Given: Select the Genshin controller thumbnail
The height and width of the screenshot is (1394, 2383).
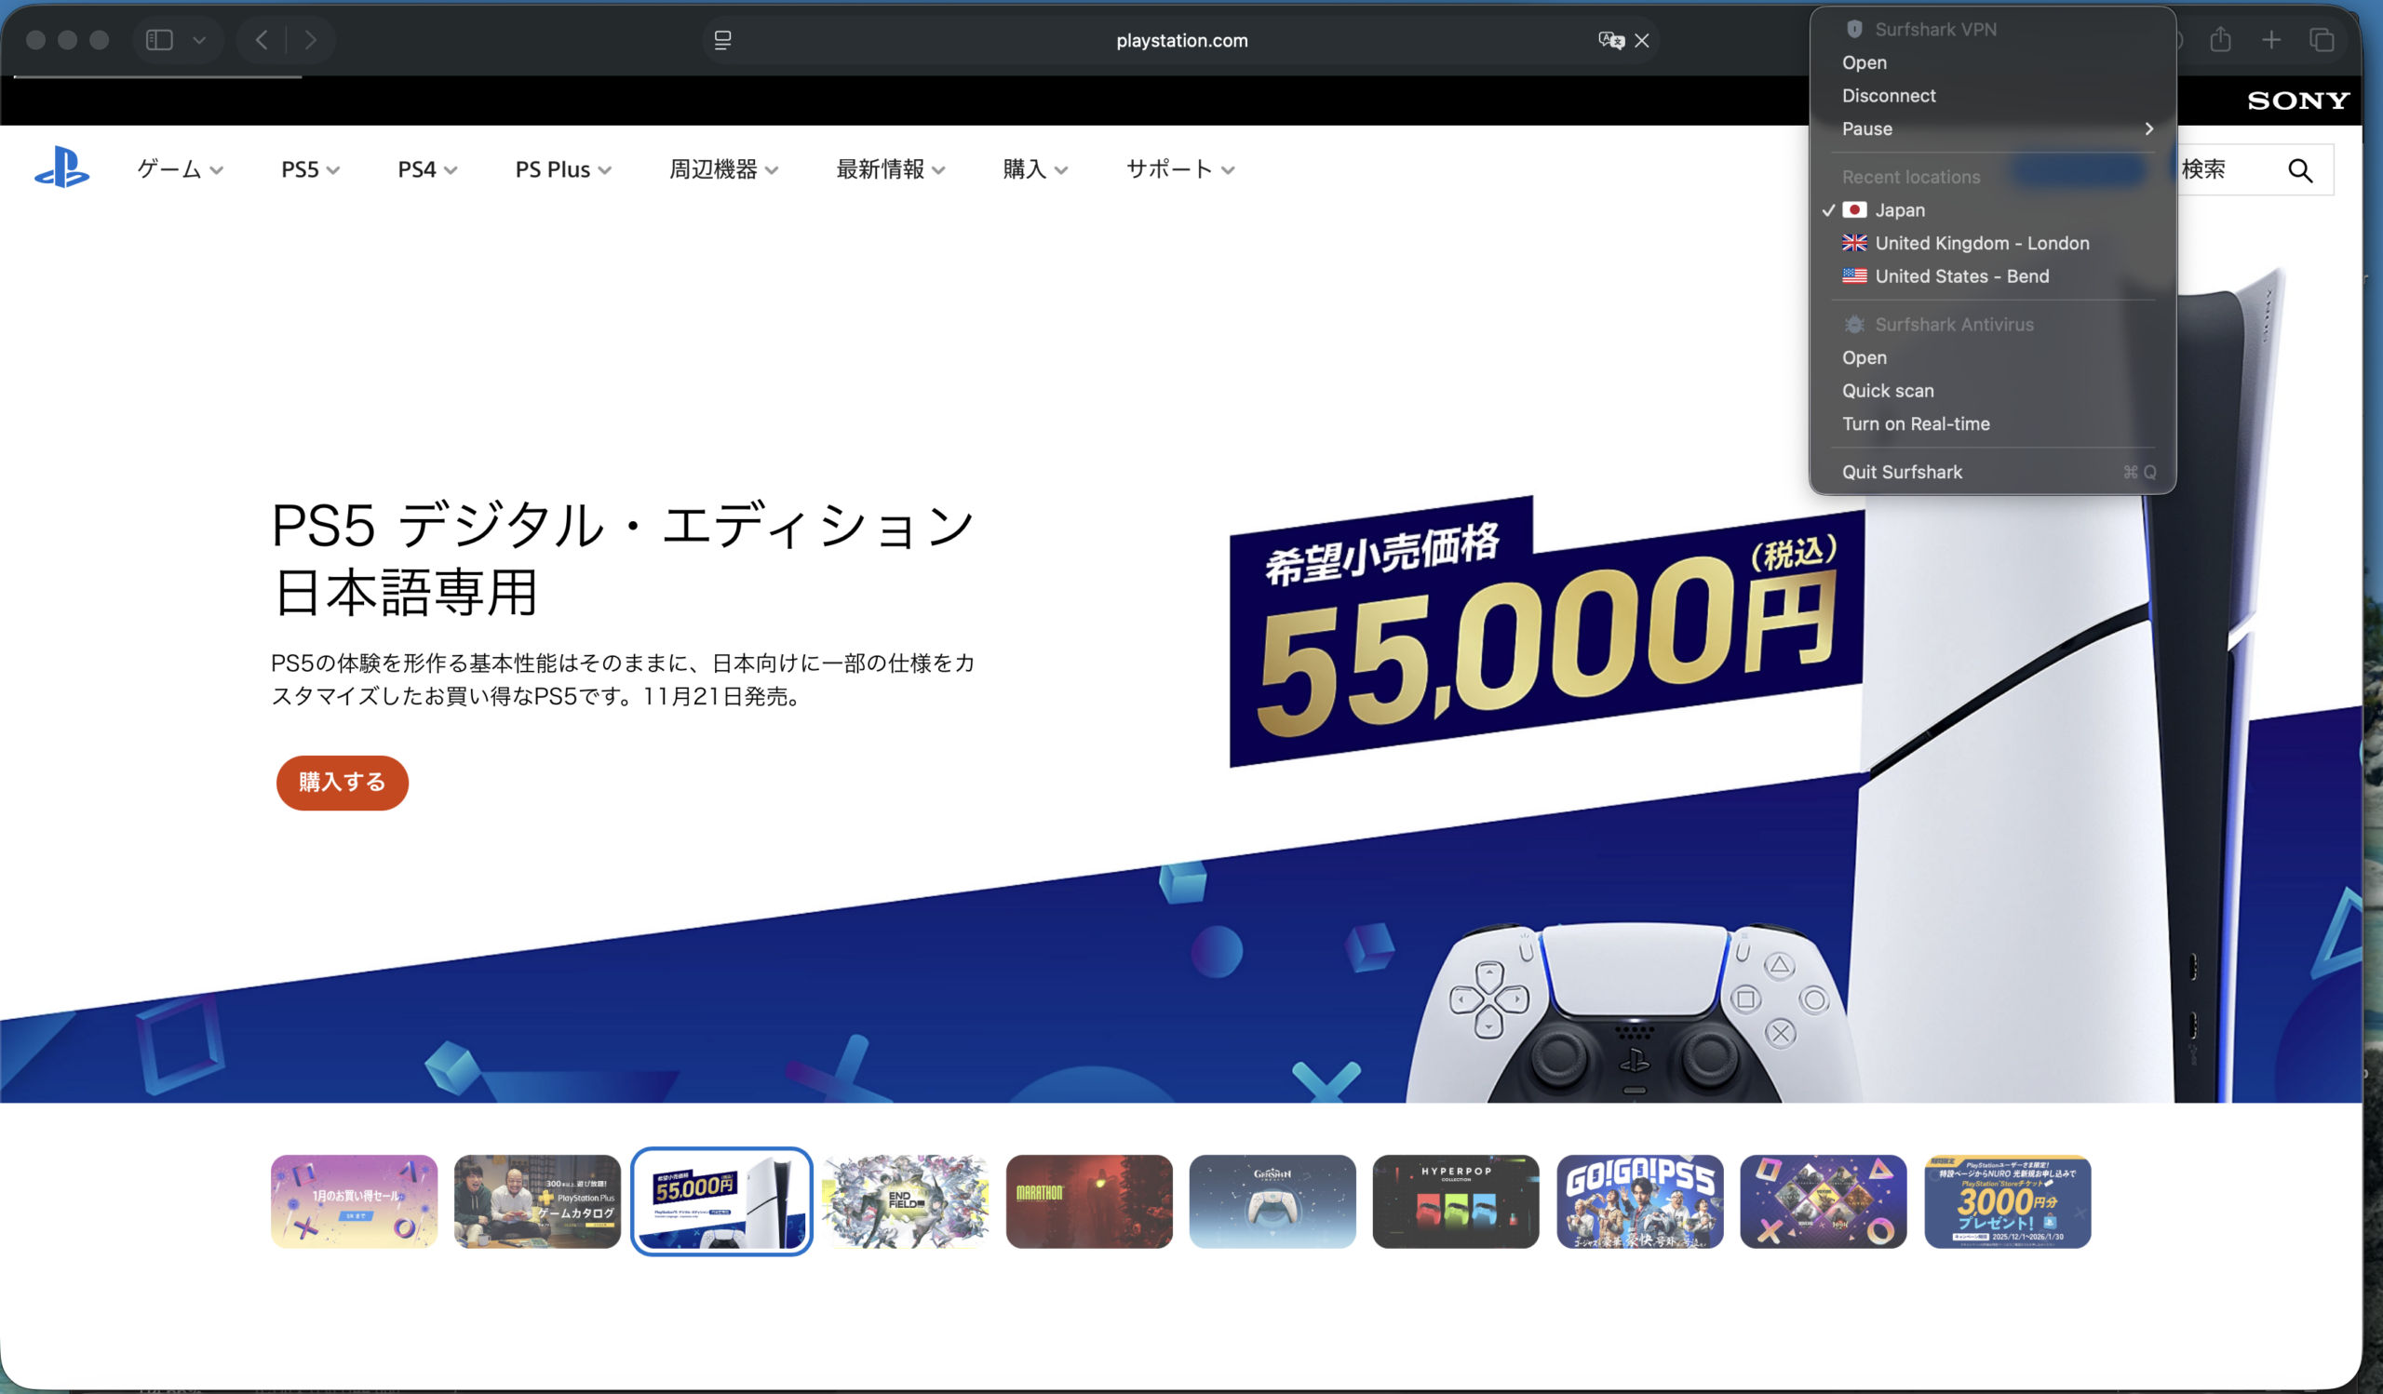Looking at the screenshot, I should click(1272, 1201).
